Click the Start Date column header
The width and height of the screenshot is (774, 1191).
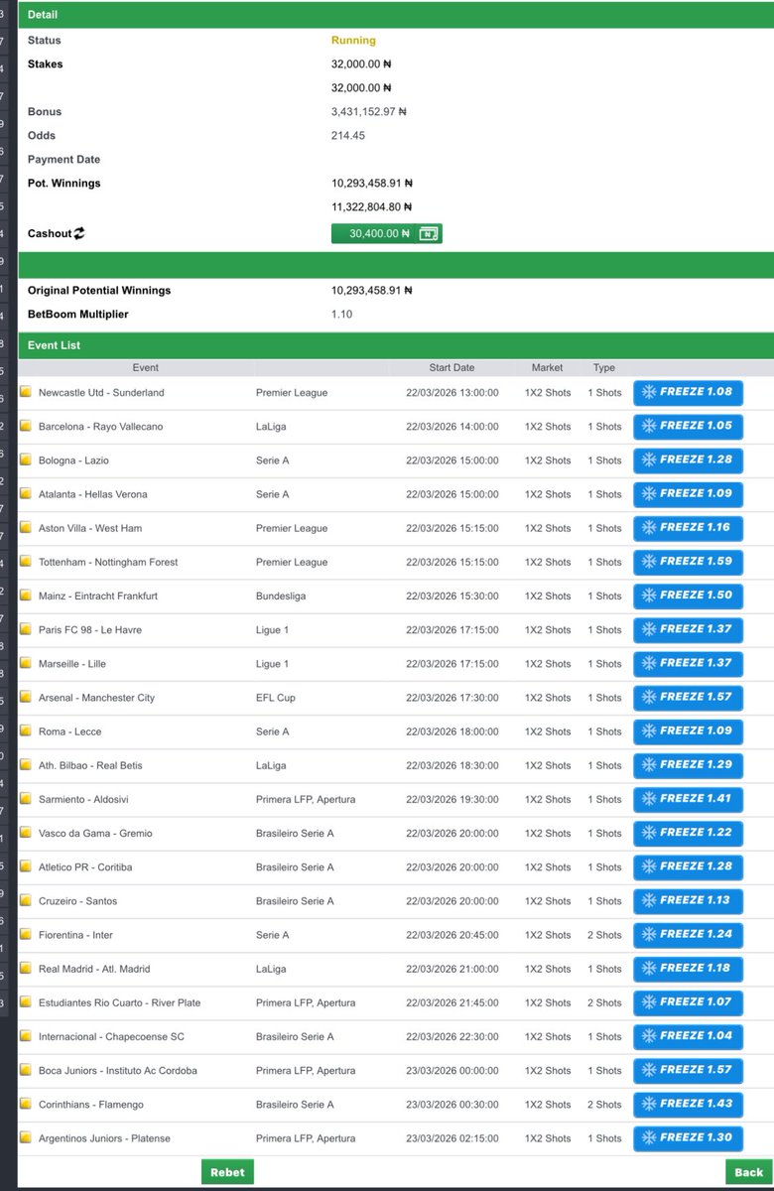pos(451,367)
